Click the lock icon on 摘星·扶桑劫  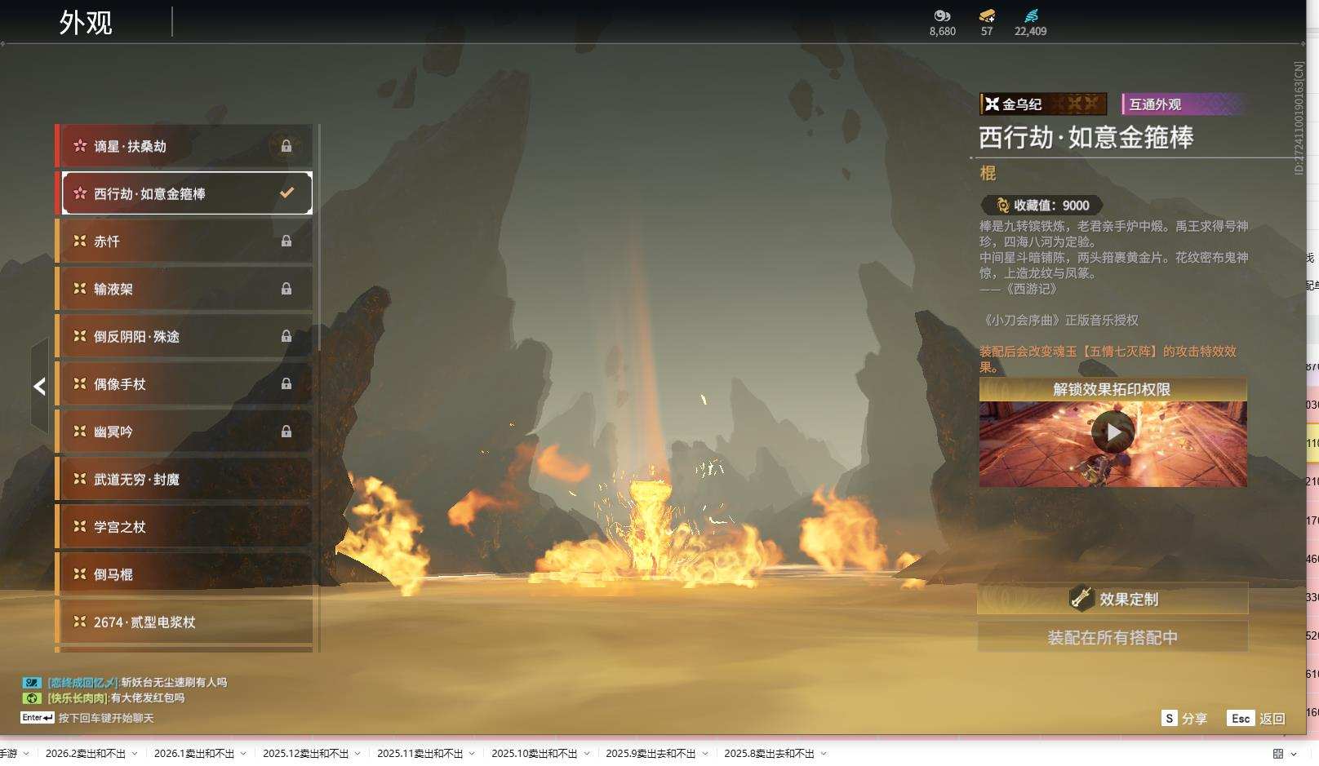click(286, 146)
